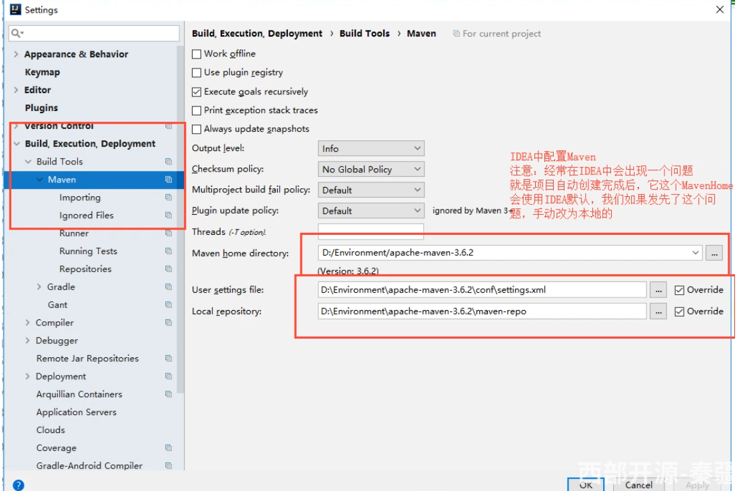Toggle Override for User settings file
This screenshot has height=491, width=737.
tap(679, 290)
